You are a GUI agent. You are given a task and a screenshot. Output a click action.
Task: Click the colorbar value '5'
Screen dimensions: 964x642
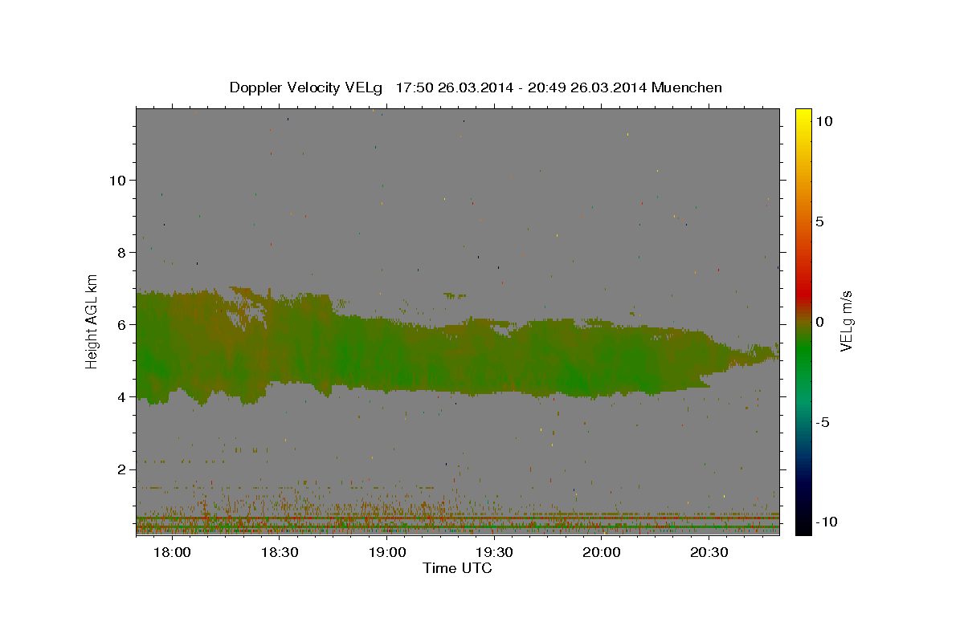pyautogui.click(x=819, y=221)
